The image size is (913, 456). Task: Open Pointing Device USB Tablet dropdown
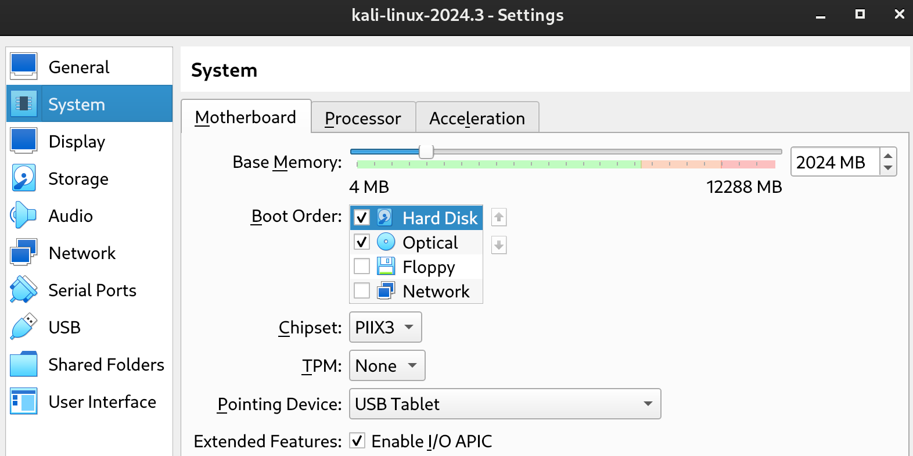click(505, 404)
